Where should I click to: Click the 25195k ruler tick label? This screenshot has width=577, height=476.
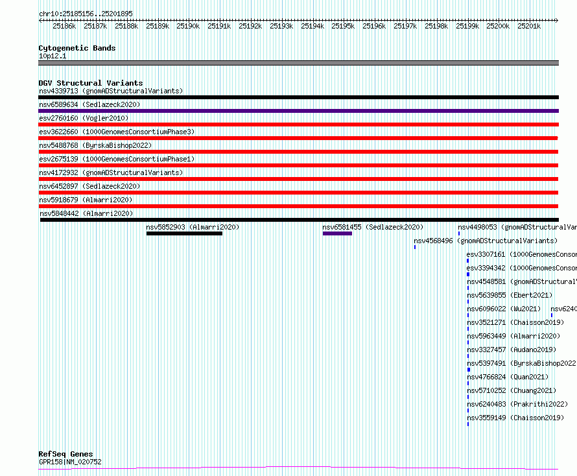342,26
